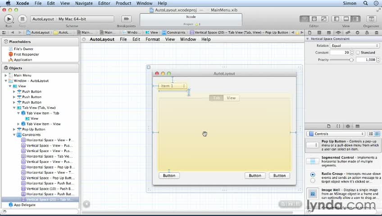The width and height of the screenshot is (382, 216).
Task: Open the Attributes inspector tab
Action: point(338,32)
